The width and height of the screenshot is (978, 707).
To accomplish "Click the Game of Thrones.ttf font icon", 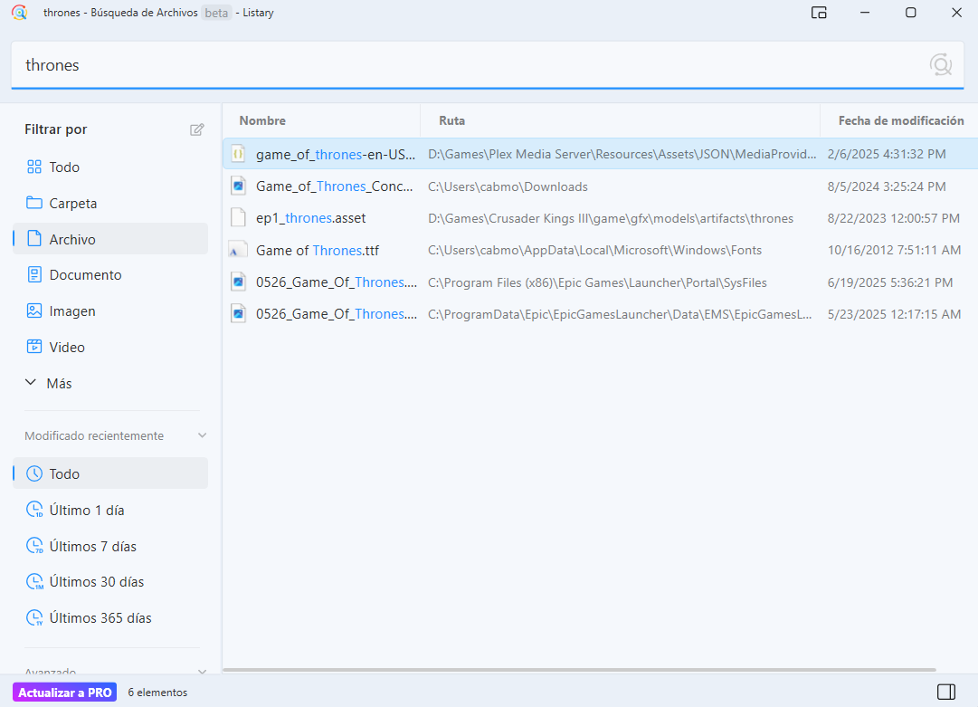I will pos(238,250).
